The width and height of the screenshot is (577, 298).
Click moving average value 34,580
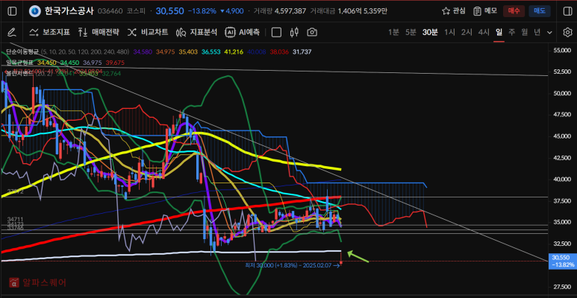click(143, 52)
